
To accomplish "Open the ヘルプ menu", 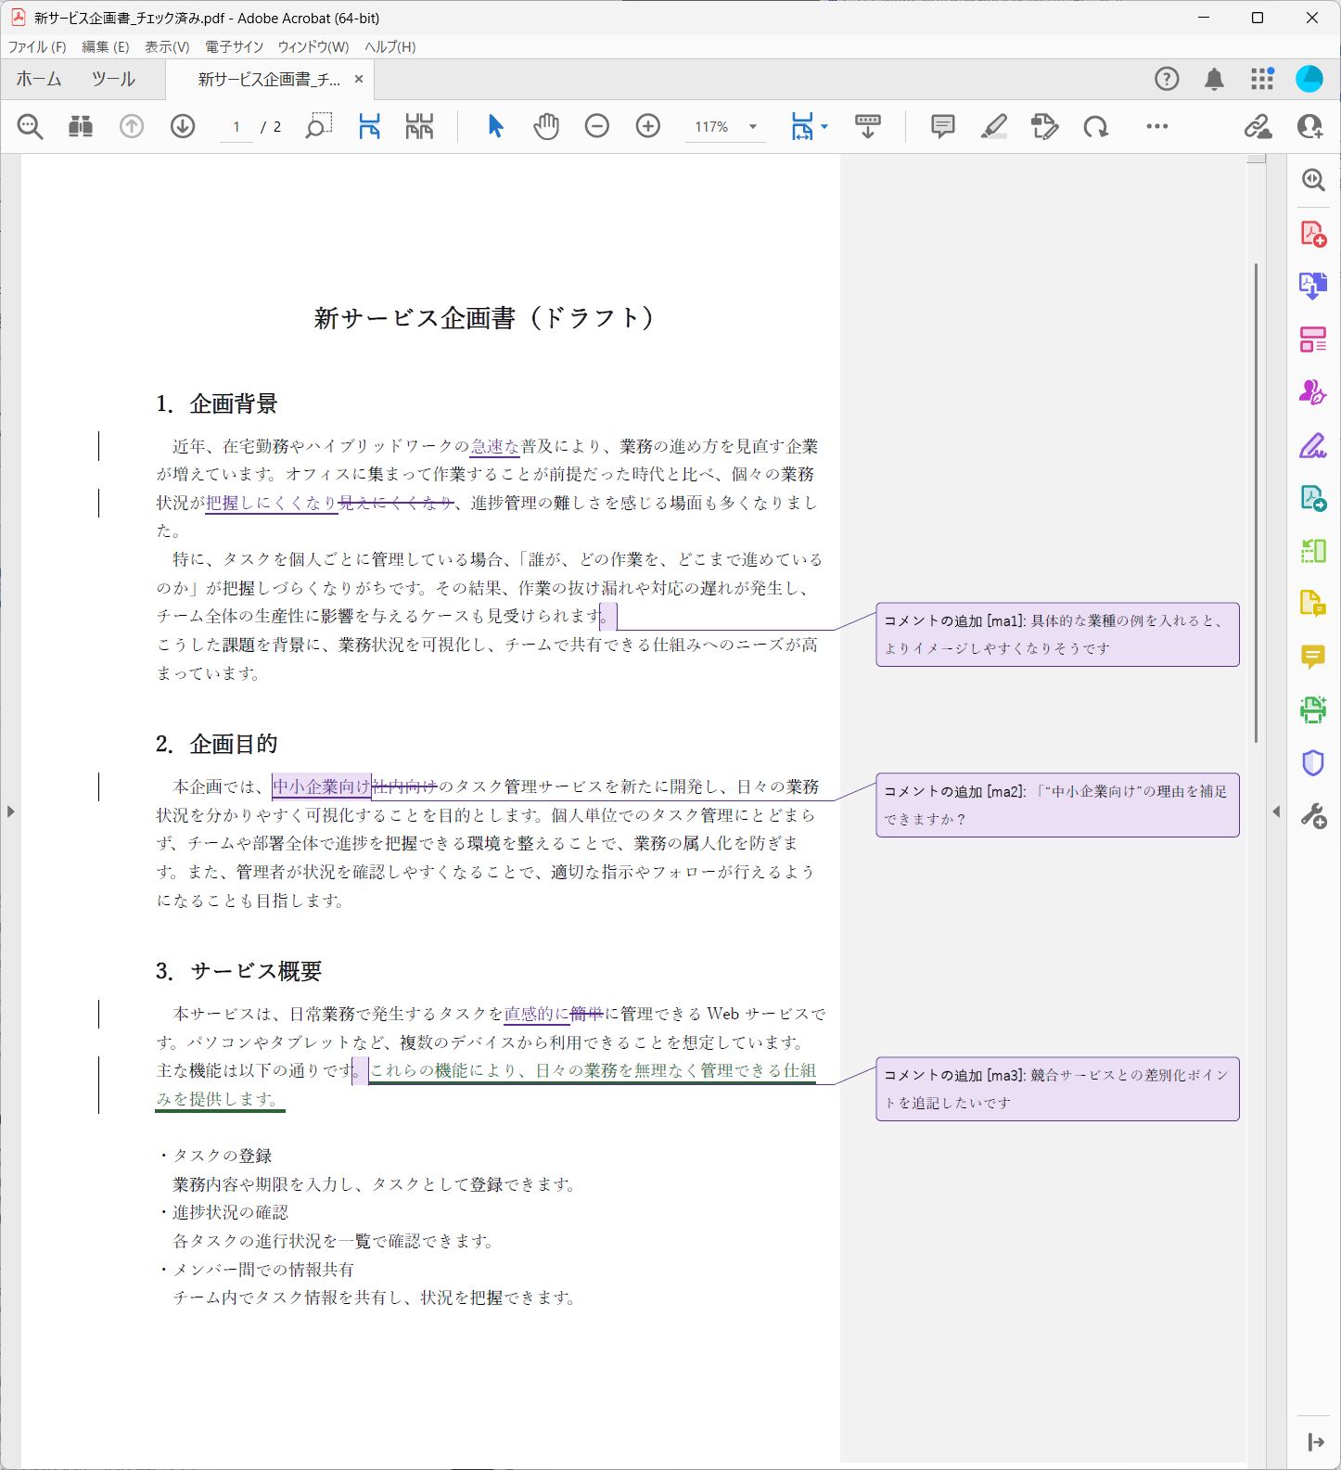I will 390,46.
